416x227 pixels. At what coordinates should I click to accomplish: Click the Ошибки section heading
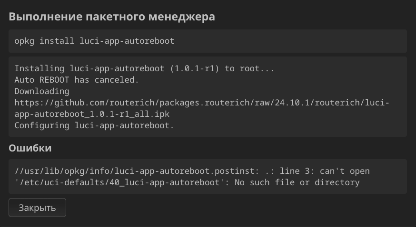tap(30, 148)
